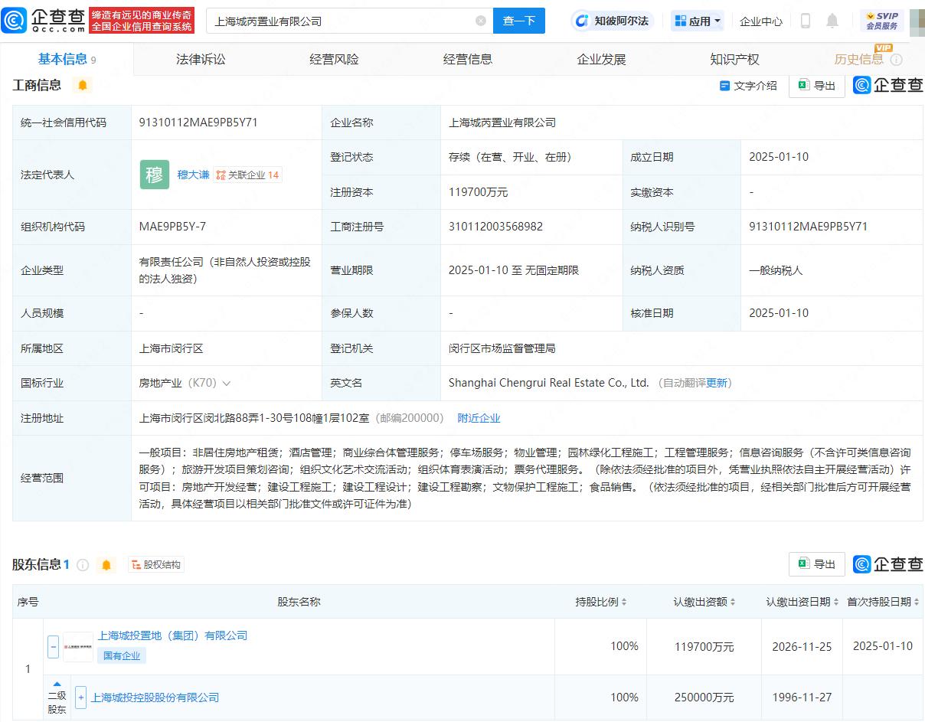Screen dimensions: 925x722
Task: Expand the 上海城投控股股份有限公司 row
Action: coord(81,697)
